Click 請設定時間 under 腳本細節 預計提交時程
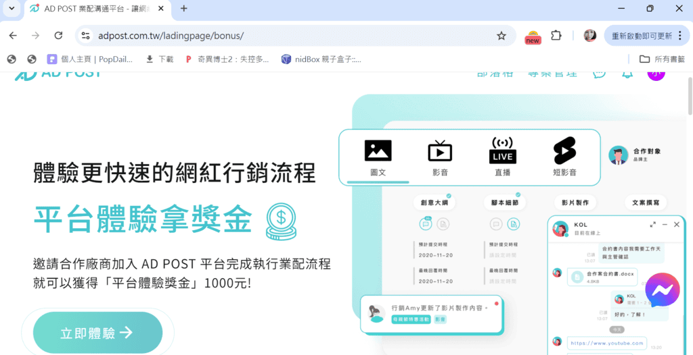 tap(503, 255)
